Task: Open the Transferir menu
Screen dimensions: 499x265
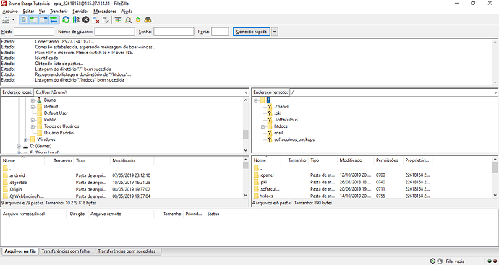Action: 59,11
